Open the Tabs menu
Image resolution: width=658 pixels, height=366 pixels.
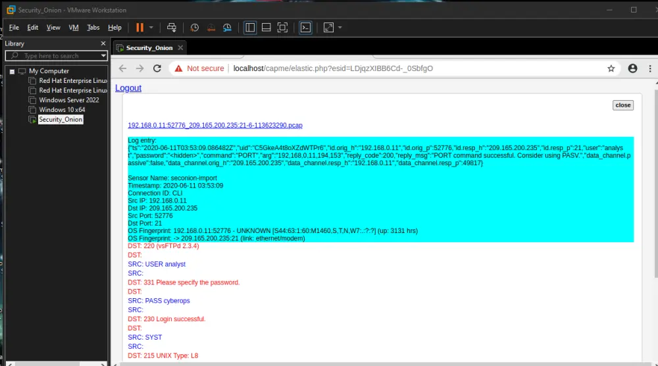(x=93, y=28)
